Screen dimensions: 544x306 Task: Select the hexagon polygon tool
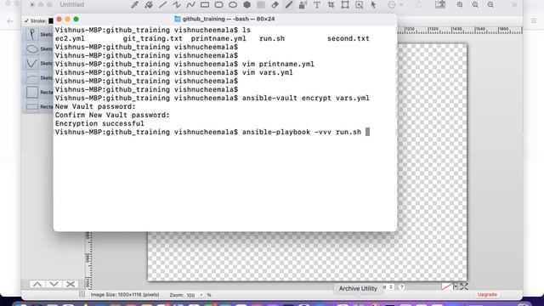pos(246,5)
